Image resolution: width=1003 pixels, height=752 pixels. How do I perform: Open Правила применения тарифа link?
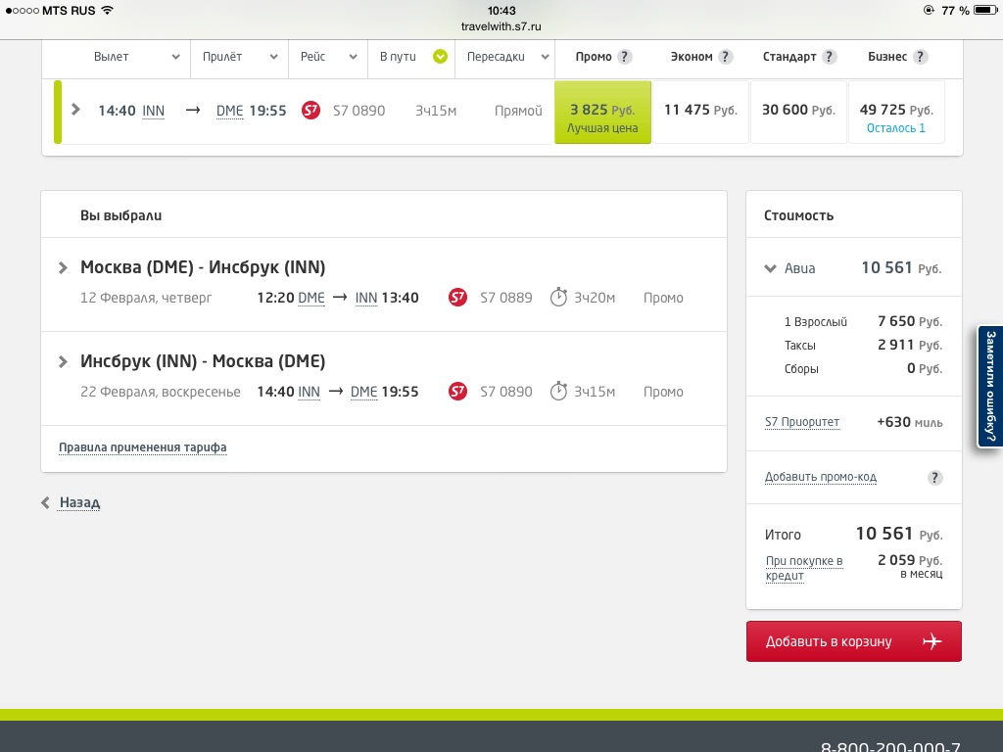click(x=143, y=447)
